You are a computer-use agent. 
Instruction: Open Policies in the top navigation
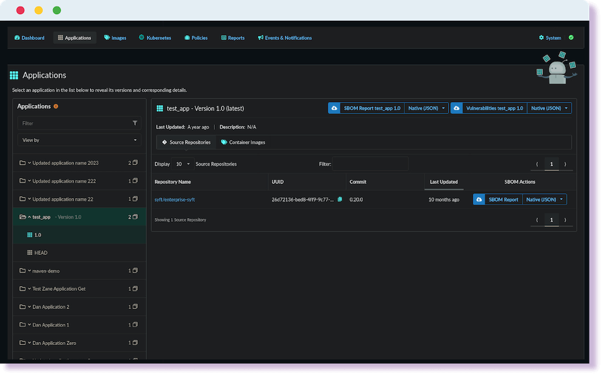click(196, 38)
